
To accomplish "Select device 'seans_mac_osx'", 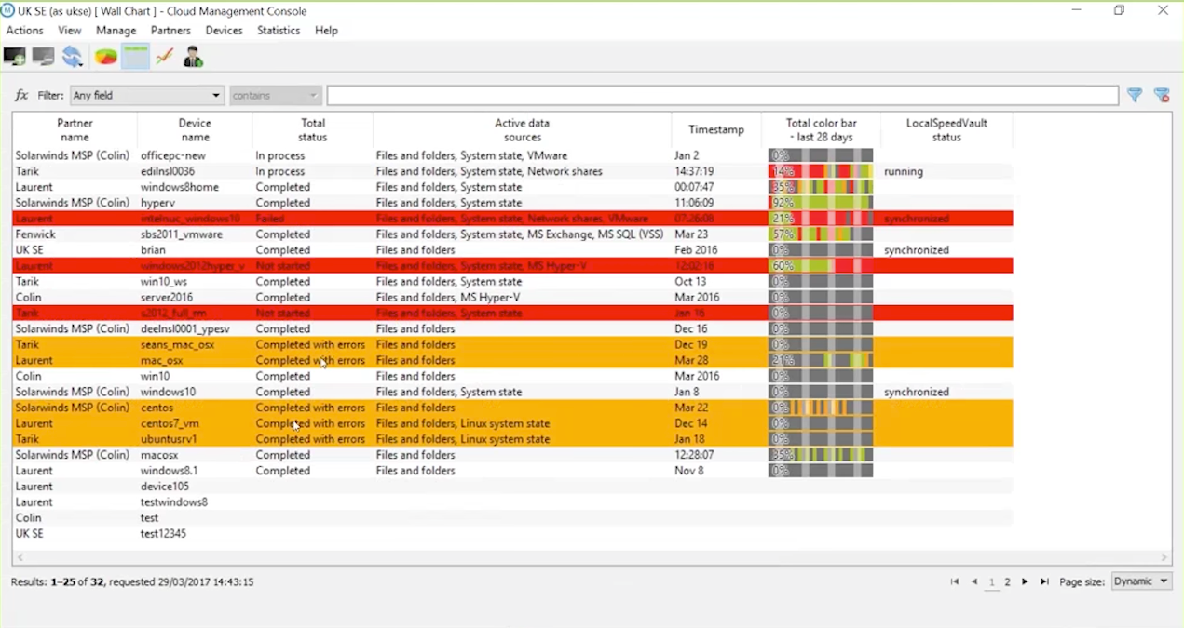I will tap(178, 345).
